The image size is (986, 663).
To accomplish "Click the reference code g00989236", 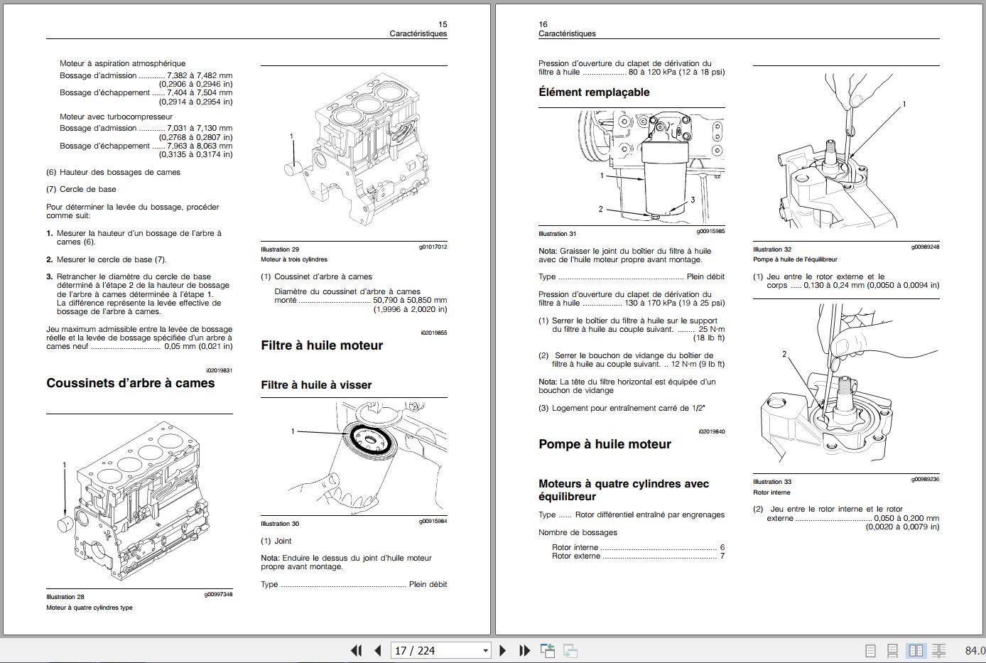I will tap(925, 480).
